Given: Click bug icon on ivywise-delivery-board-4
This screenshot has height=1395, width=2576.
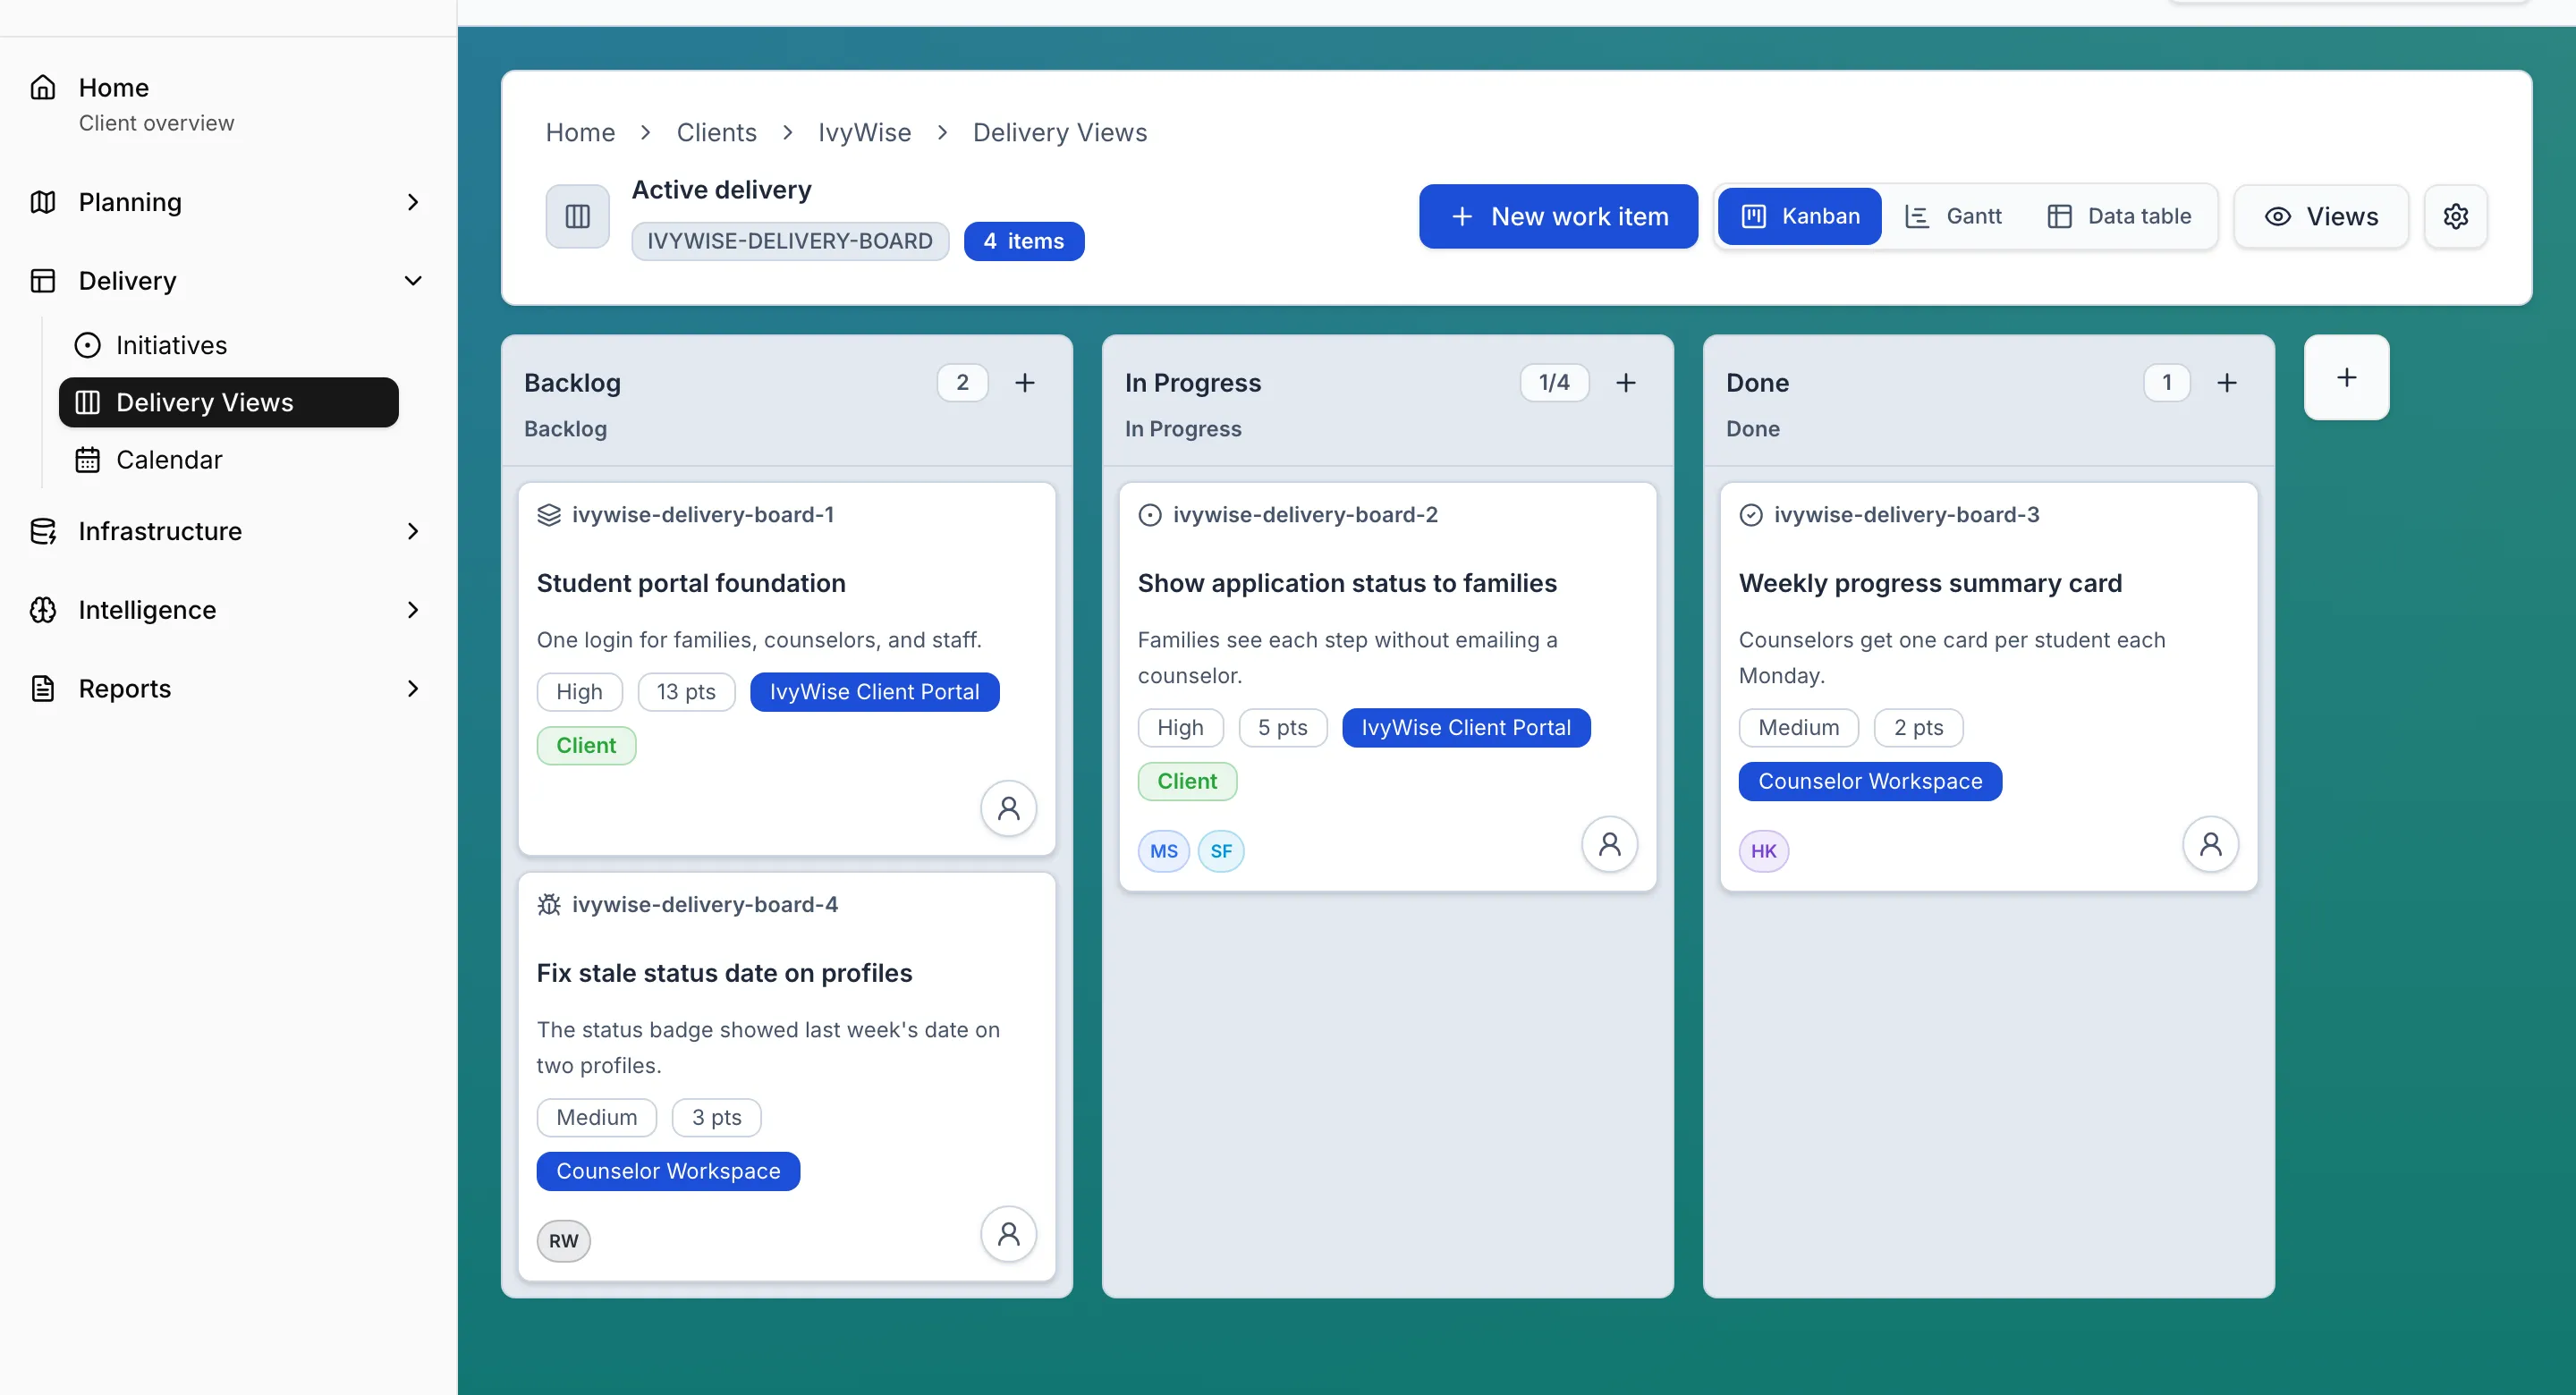Looking at the screenshot, I should (549, 905).
